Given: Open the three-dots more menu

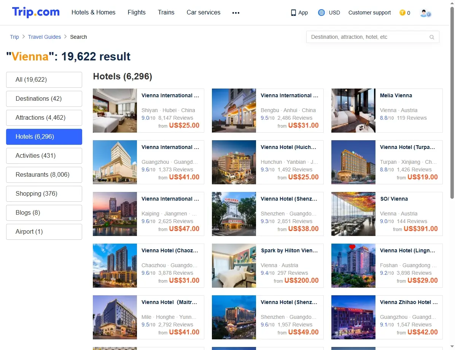Looking at the screenshot, I should 235,13.
